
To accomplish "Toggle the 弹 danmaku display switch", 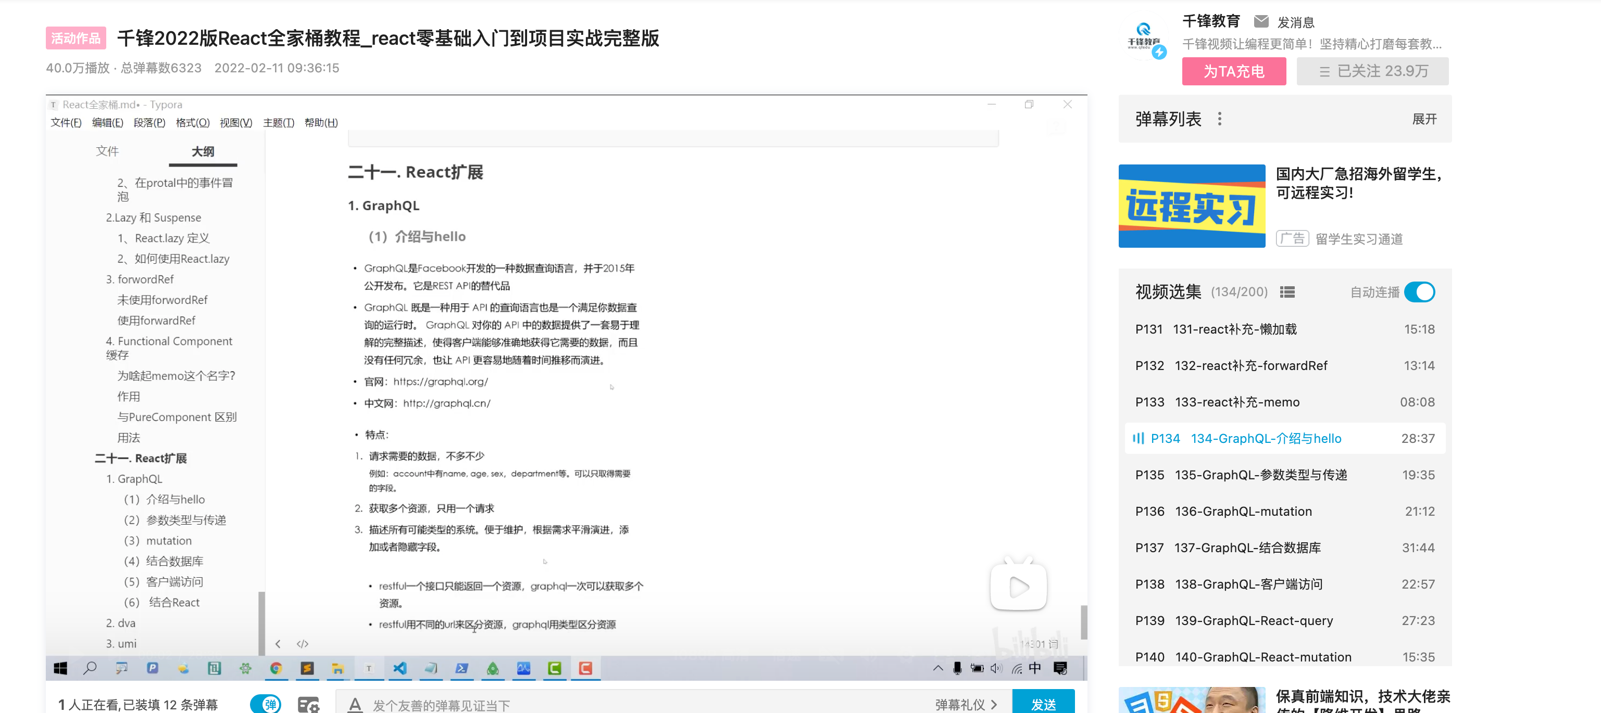I will (266, 704).
